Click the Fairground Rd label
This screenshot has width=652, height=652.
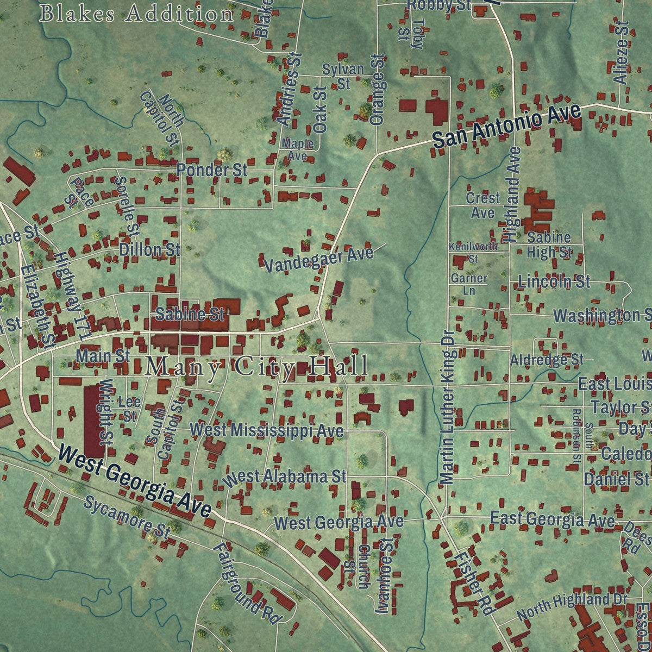click(247, 583)
